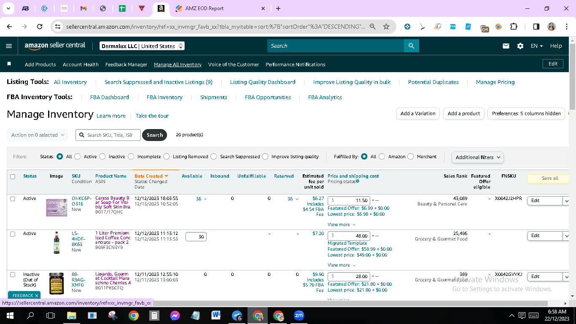Image resolution: width=576 pixels, height=324 pixels.
Task: Expand View more for the Iced Coffee row
Action: coord(342,265)
